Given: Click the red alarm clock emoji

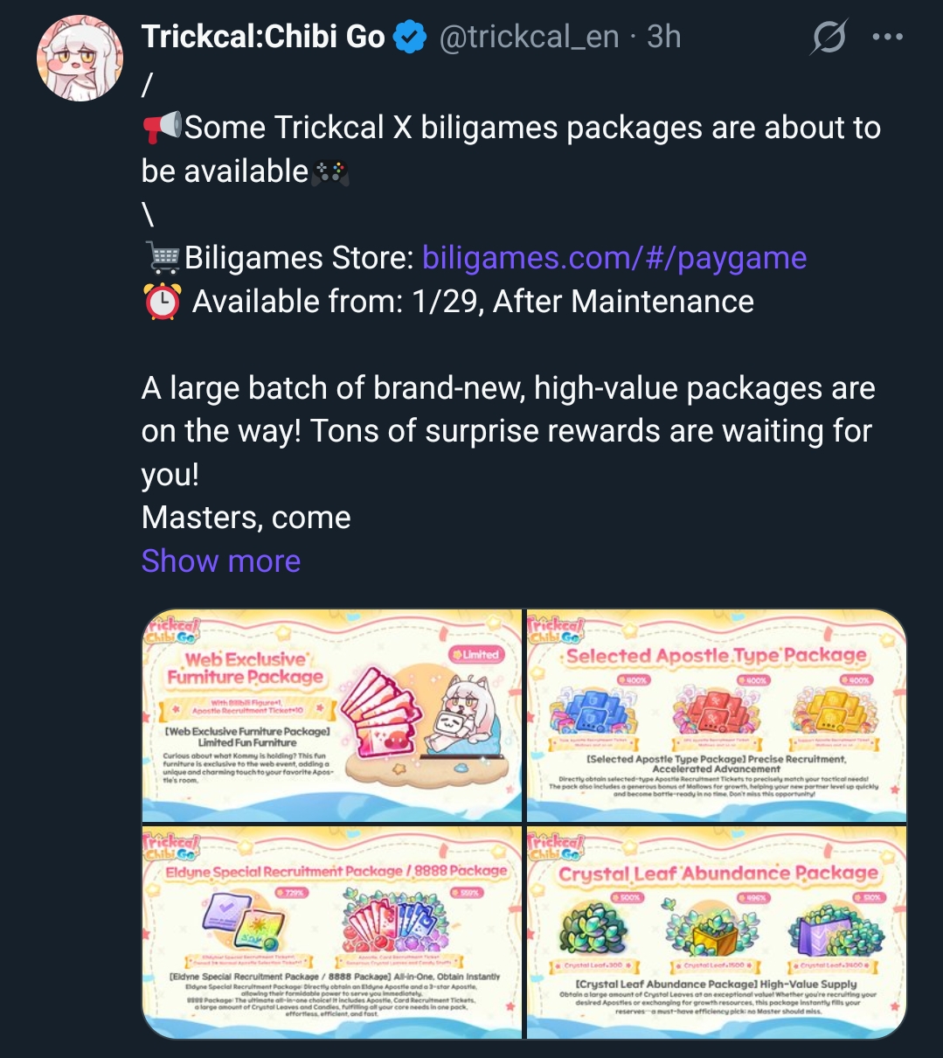Looking at the screenshot, I should (x=163, y=302).
